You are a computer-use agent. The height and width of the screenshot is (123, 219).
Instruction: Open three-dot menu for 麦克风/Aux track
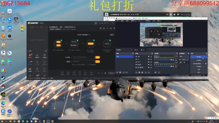tap(176, 60)
